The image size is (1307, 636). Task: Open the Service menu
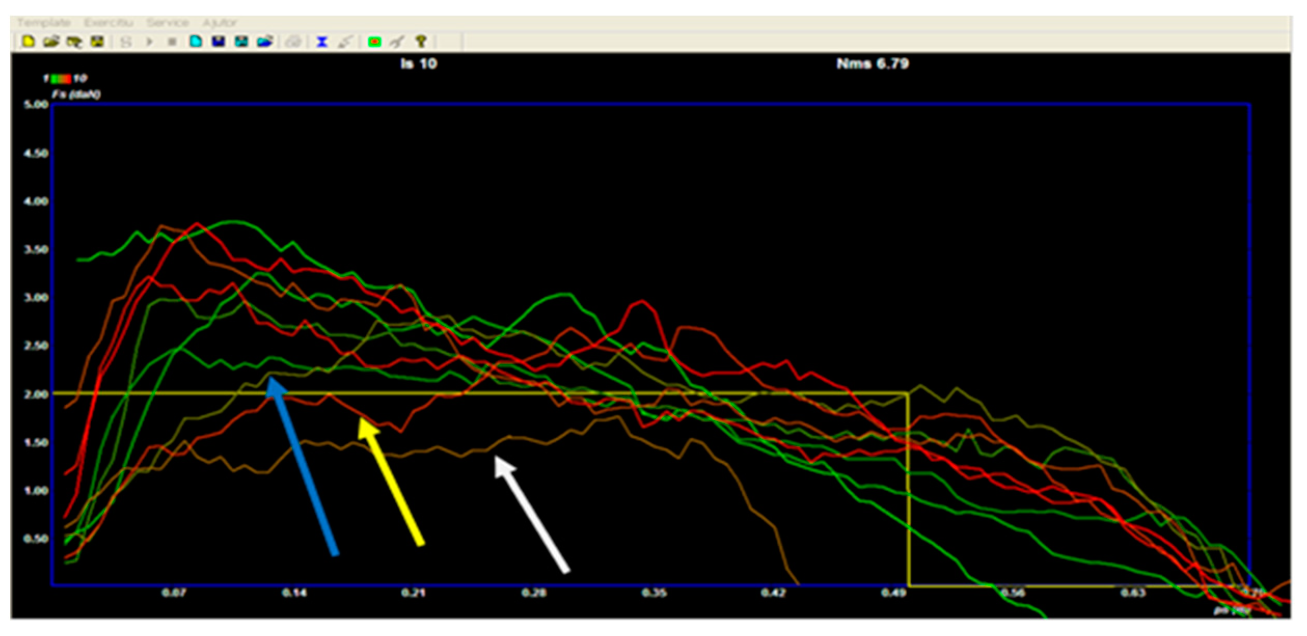coord(167,22)
